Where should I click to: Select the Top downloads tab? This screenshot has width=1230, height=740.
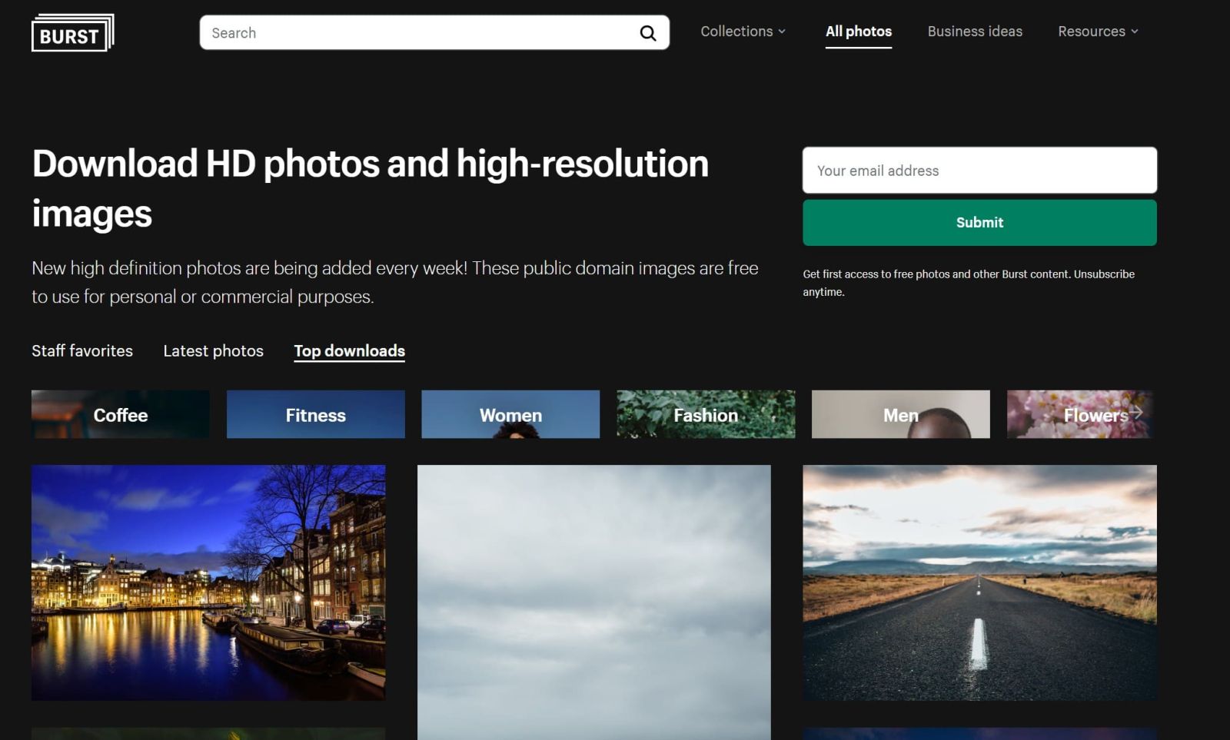click(349, 351)
